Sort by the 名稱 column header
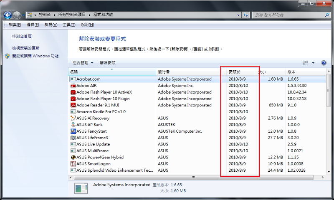 [112, 72]
